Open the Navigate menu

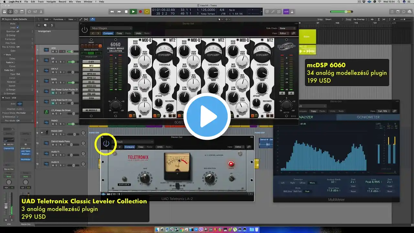pos(51,2)
